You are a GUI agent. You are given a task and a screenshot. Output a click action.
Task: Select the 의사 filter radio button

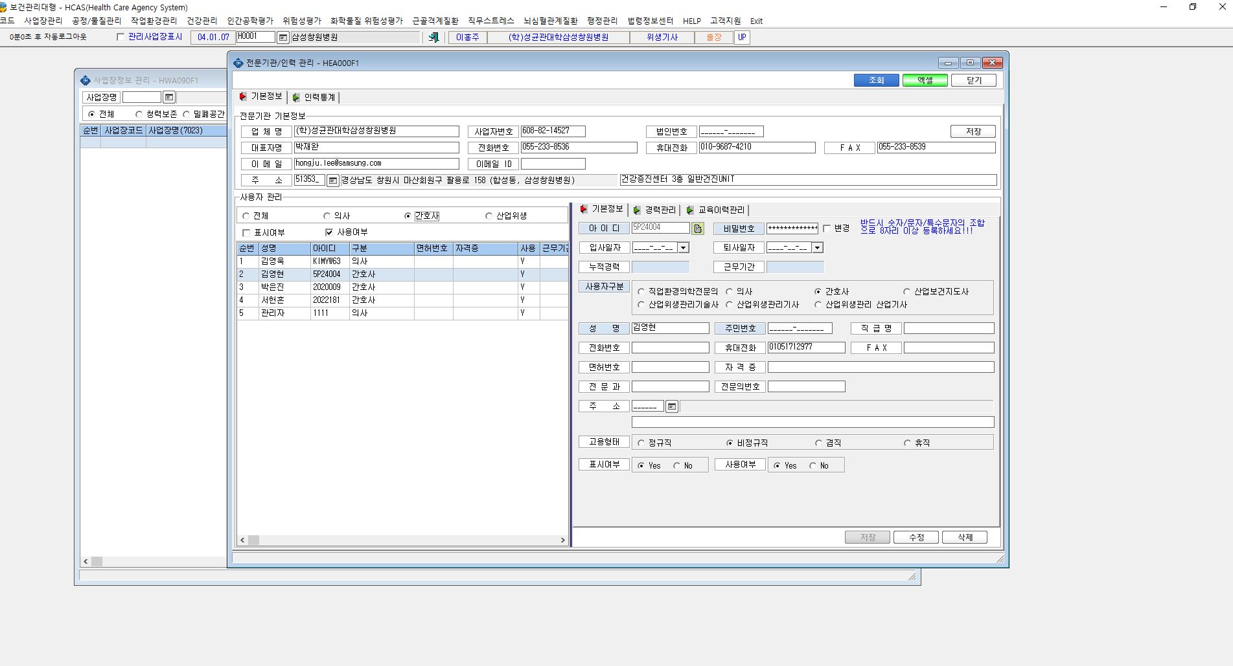(327, 216)
